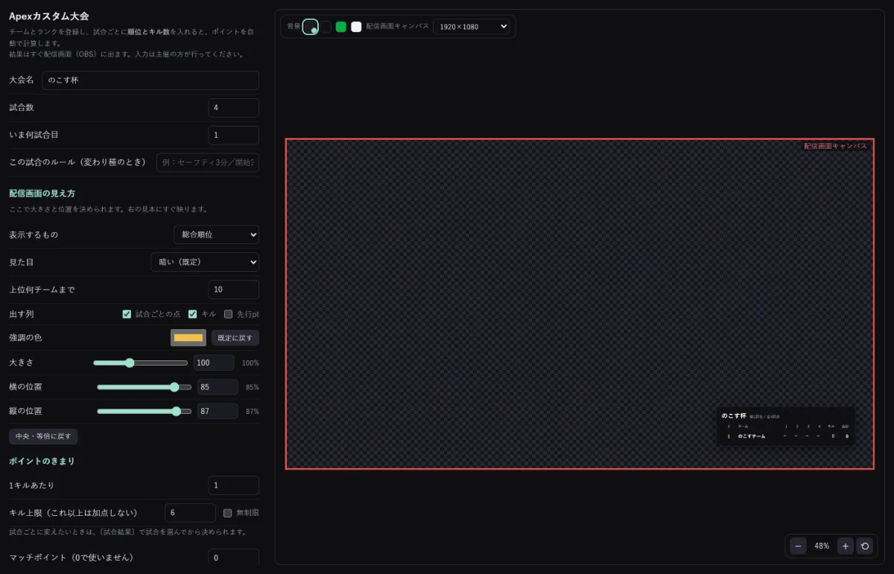Click the この試合のルール text field

[208, 162]
